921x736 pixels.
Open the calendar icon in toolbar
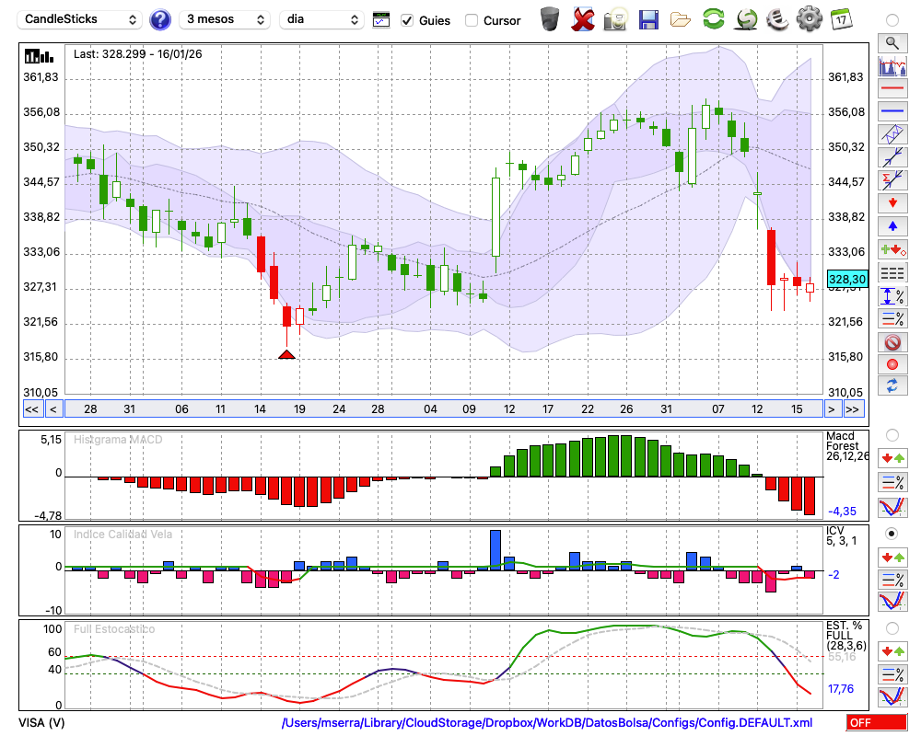coord(840,19)
